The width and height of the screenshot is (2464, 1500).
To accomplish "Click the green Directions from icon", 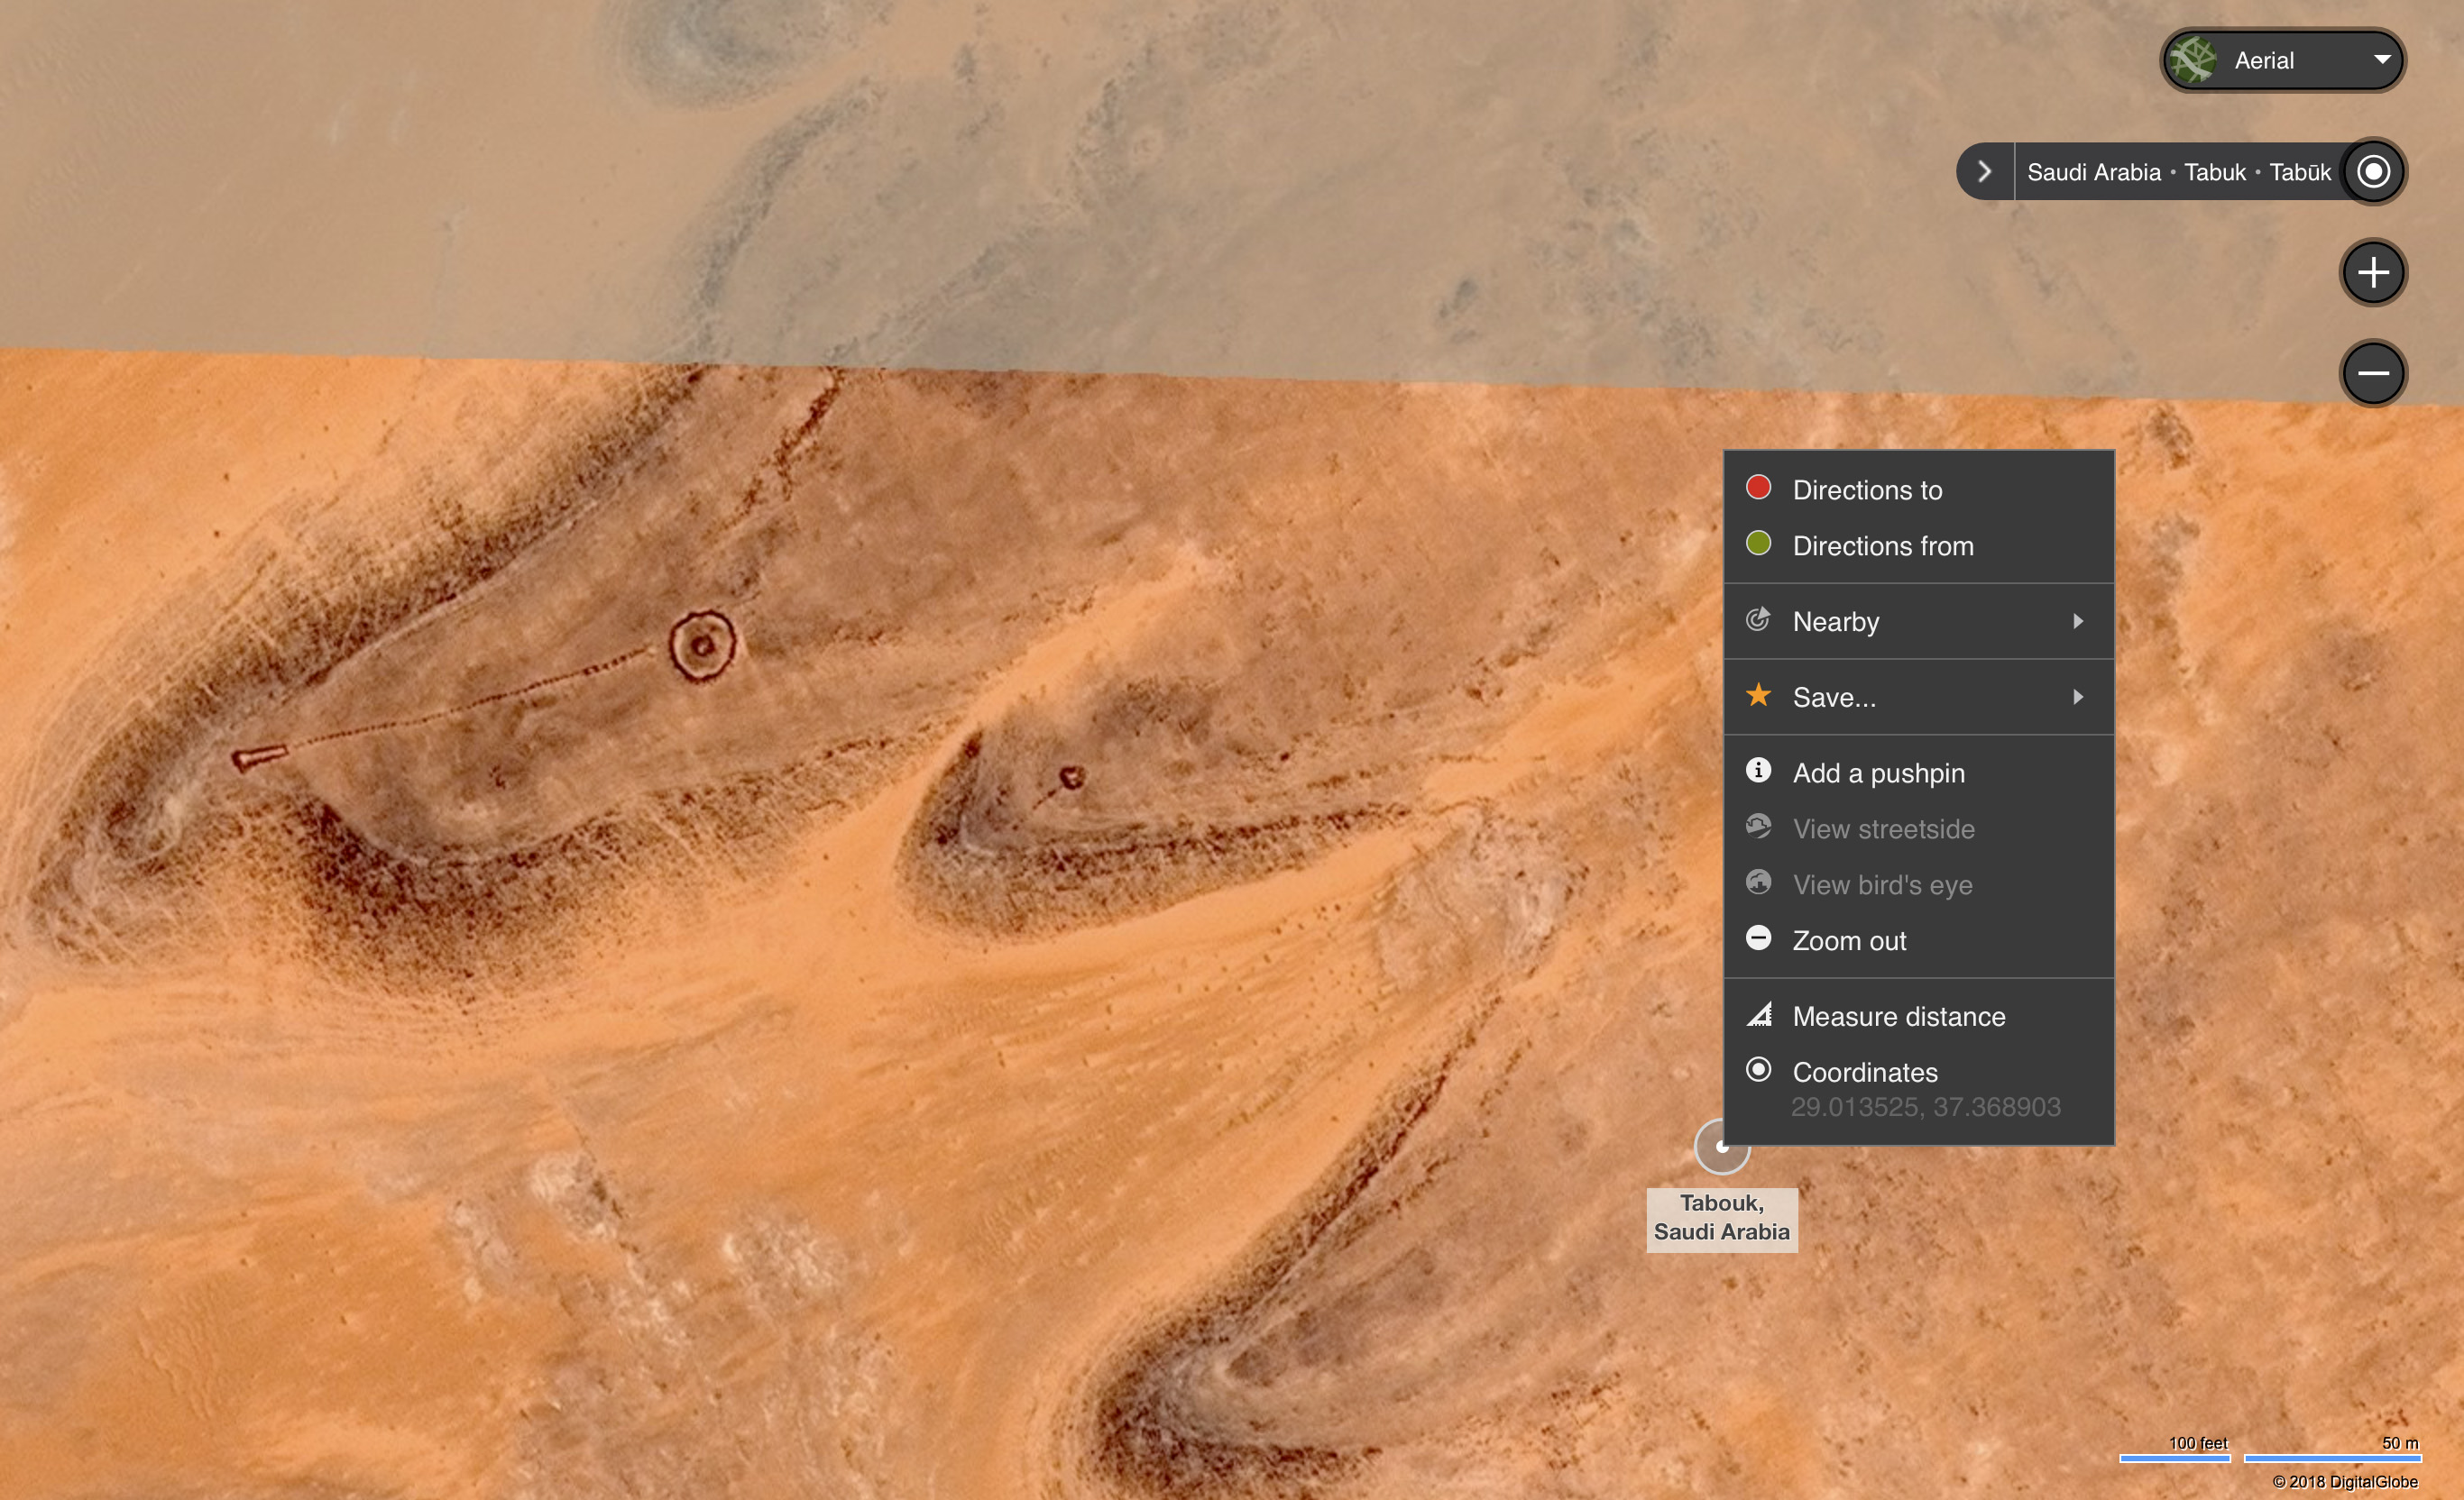I will tap(1757, 544).
